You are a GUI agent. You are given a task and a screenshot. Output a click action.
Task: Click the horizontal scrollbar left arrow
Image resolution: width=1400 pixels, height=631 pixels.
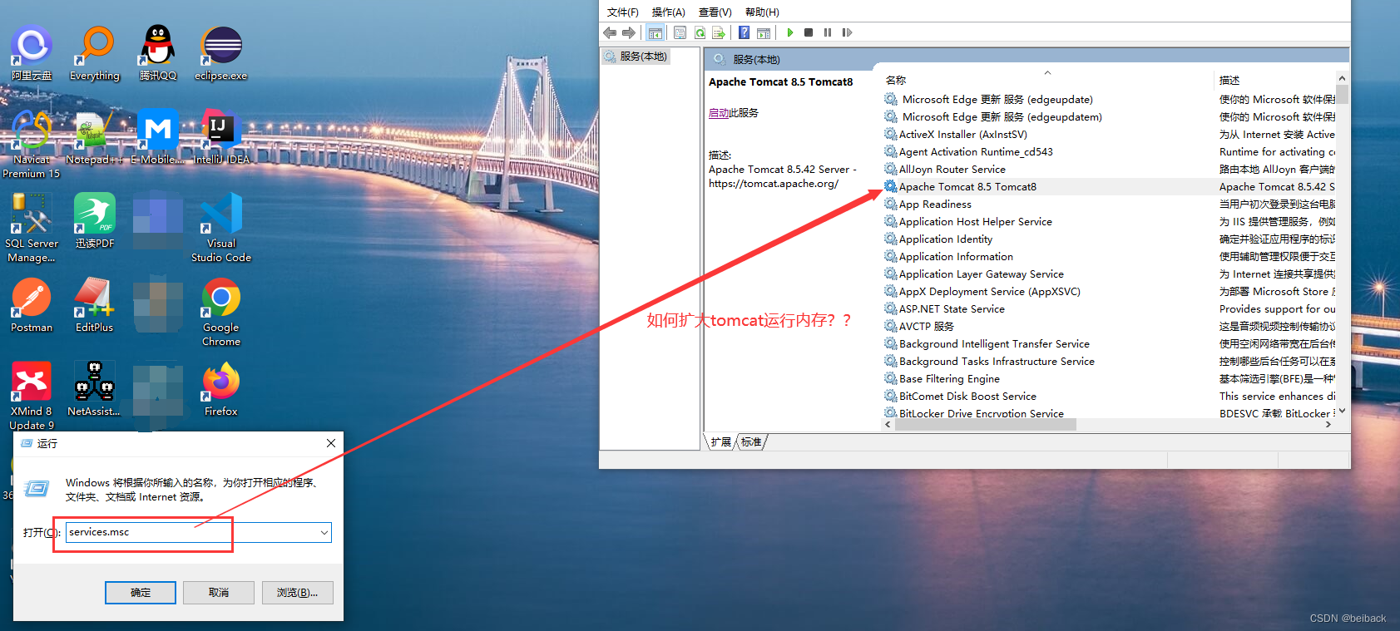tap(888, 424)
